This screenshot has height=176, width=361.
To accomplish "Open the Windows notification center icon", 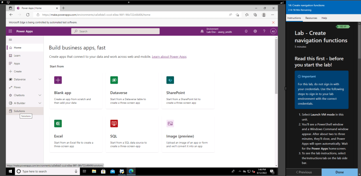I will tap(272, 171).
